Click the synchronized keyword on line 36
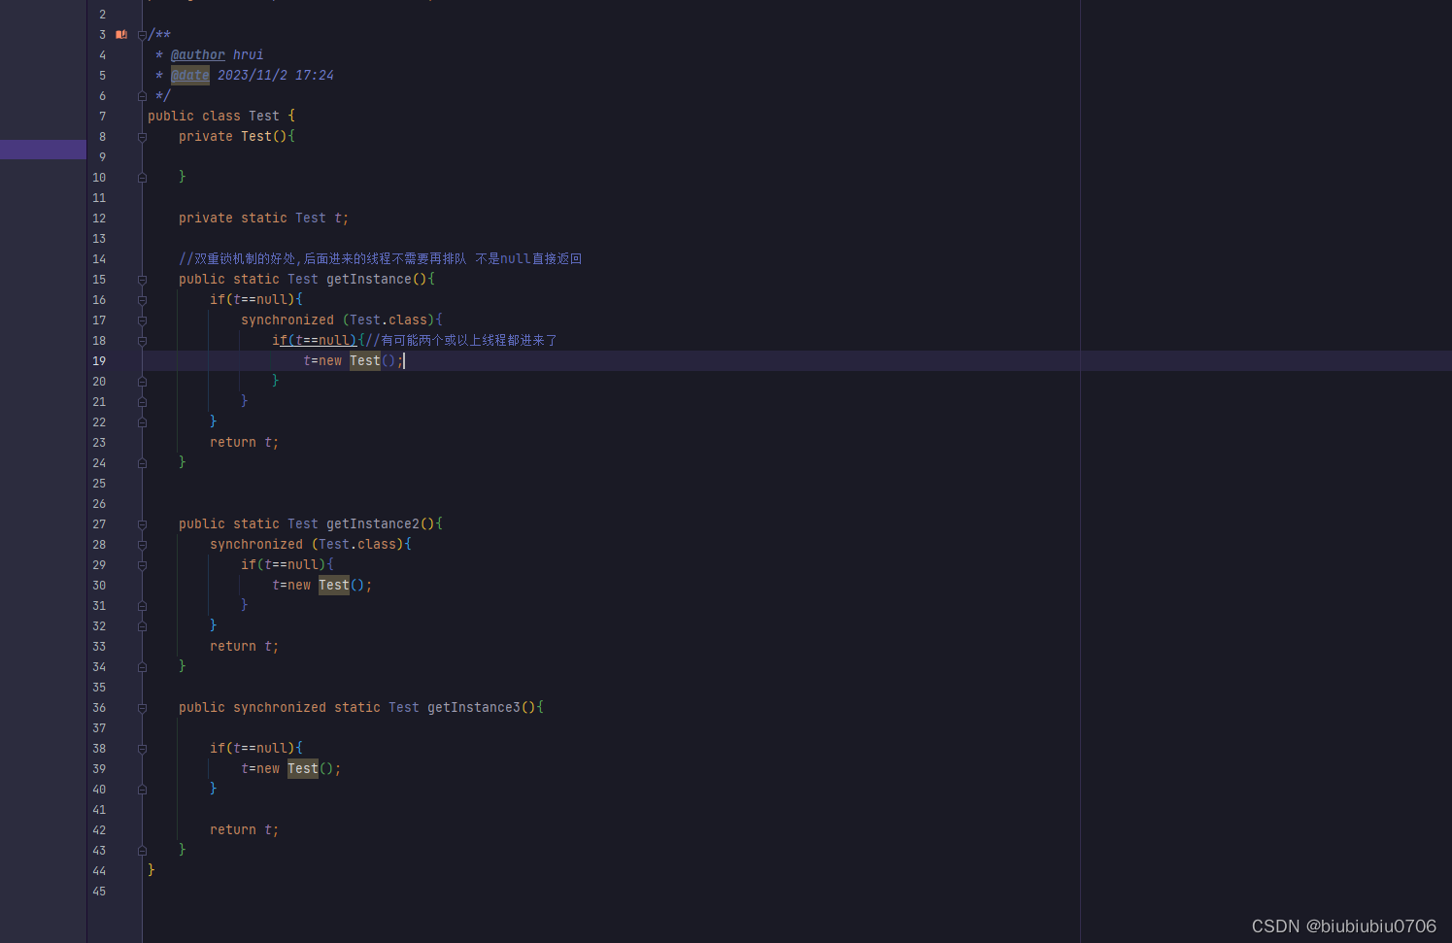This screenshot has height=943, width=1452. pos(280,708)
